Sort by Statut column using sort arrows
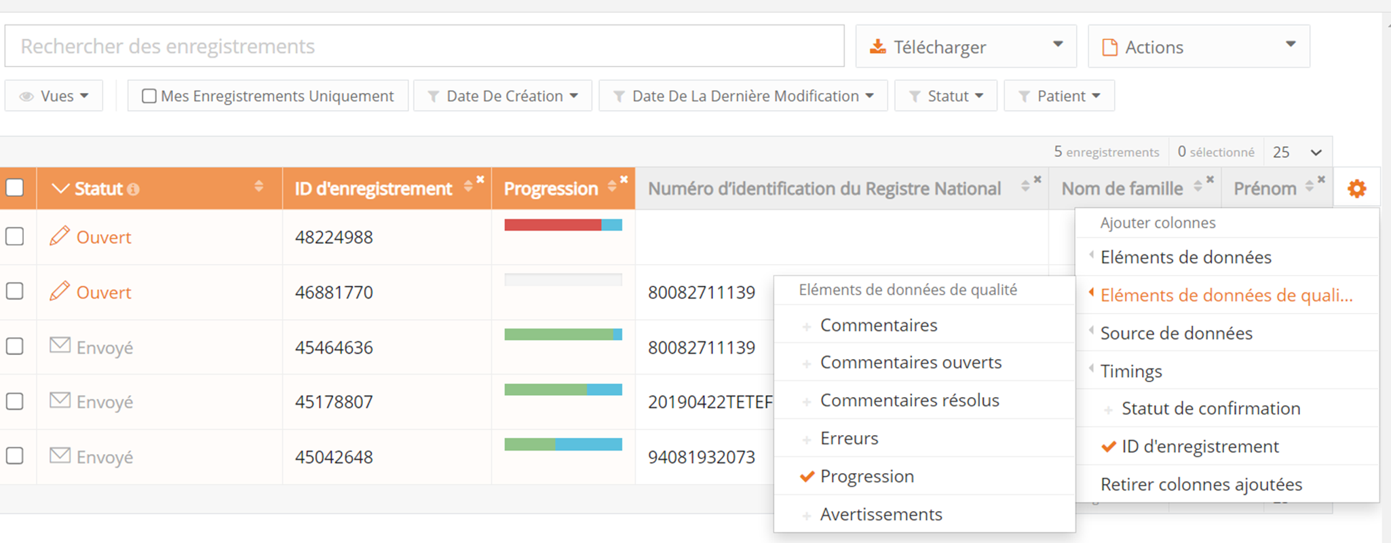 [259, 187]
